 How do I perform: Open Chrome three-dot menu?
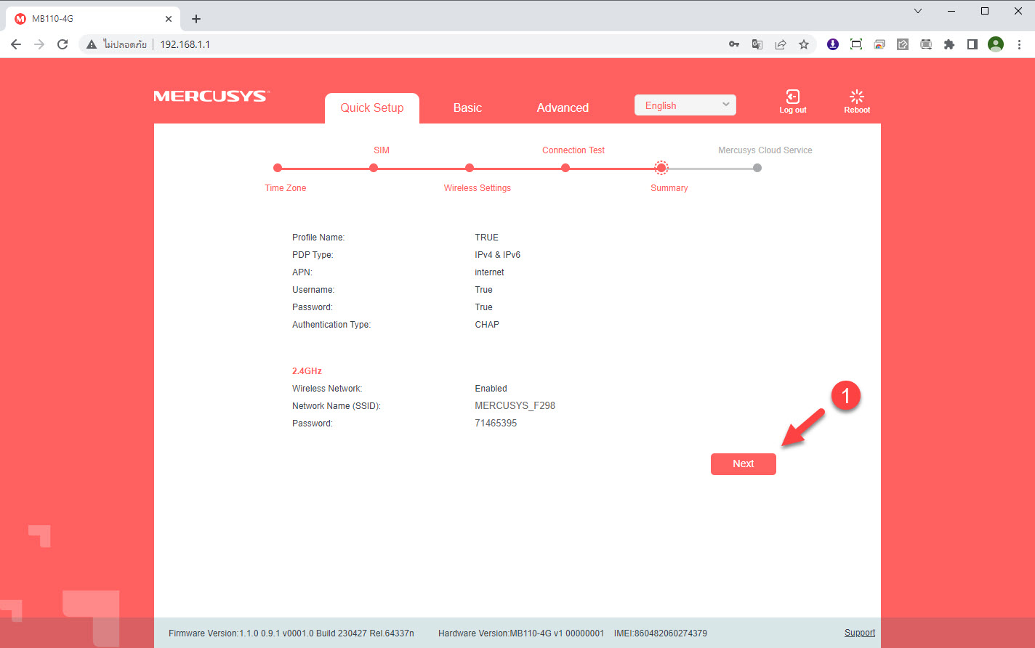[x=1019, y=44]
